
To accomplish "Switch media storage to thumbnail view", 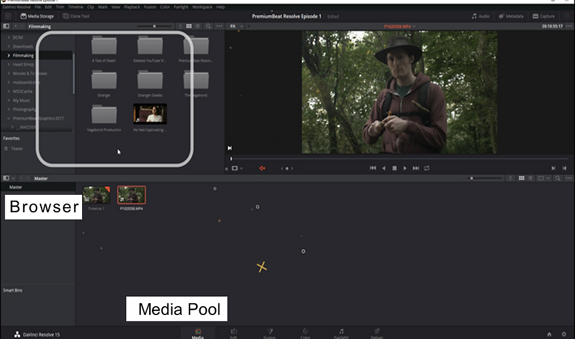I will click(189, 26).
